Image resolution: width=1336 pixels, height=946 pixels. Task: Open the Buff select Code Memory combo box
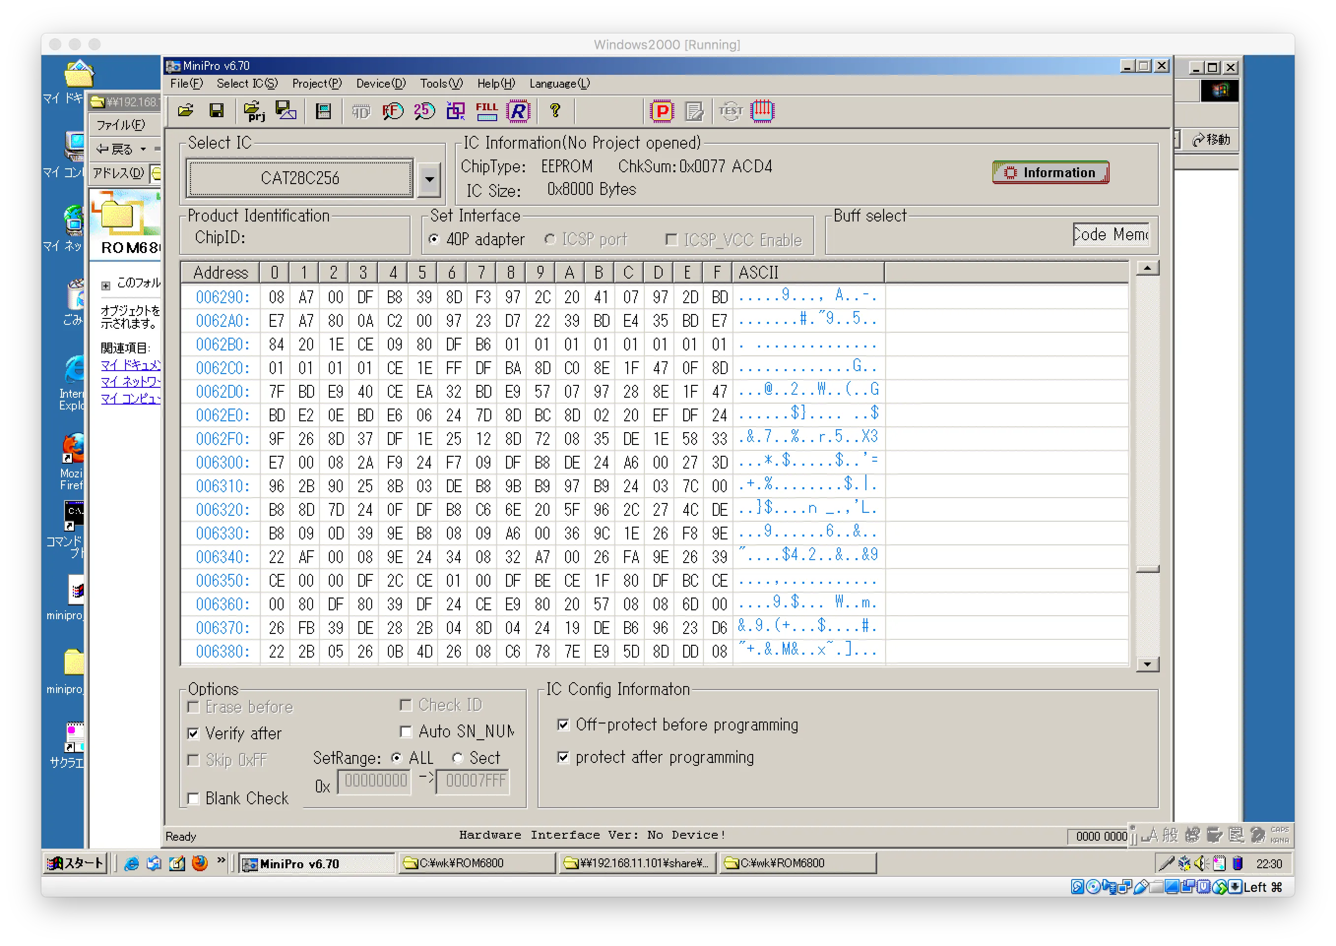(1111, 234)
